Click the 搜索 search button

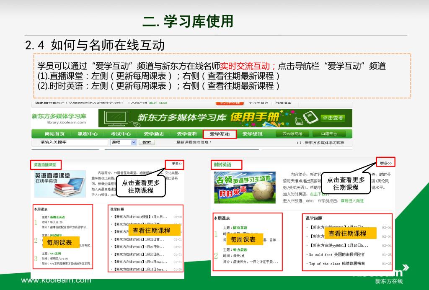pos(147,142)
